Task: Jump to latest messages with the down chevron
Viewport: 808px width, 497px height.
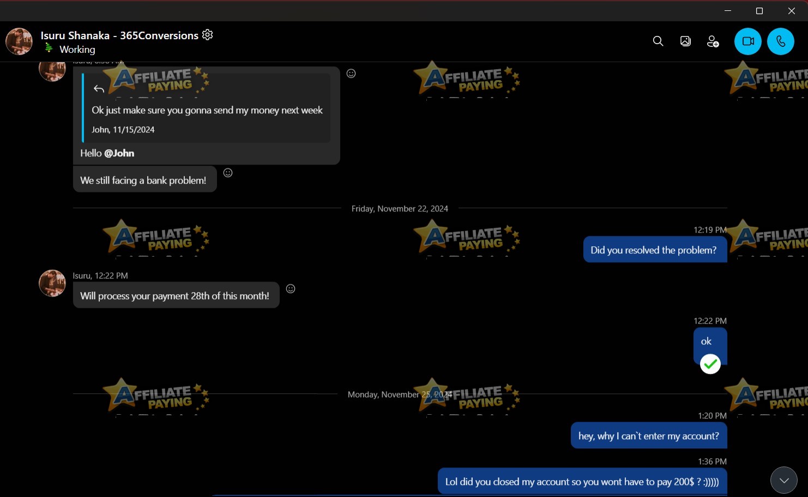Action: 784,480
